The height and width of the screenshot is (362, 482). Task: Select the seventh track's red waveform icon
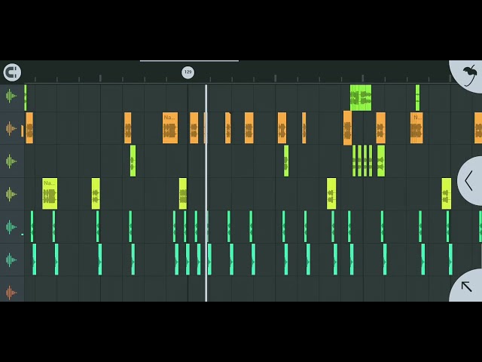(x=11, y=293)
